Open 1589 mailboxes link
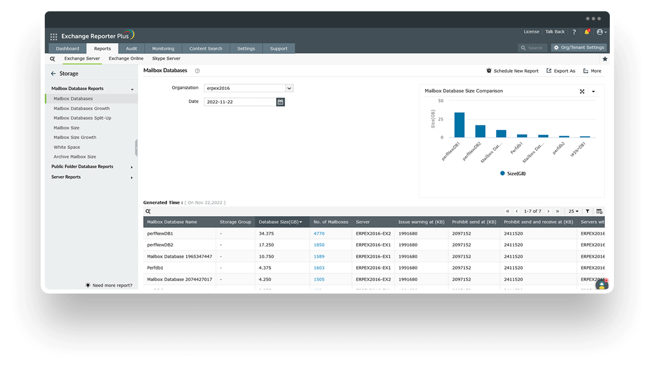The image size is (655, 368). click(x=319, y=257)
